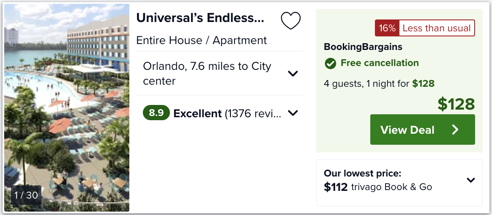492x215 pixels.
Task: Expand the Our lowest price dropdown
Action: (x=471, y=180)
